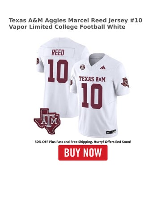Select the front-view jersey image
Viewport: 166px width, 215px height.
(x=100, y=95)
